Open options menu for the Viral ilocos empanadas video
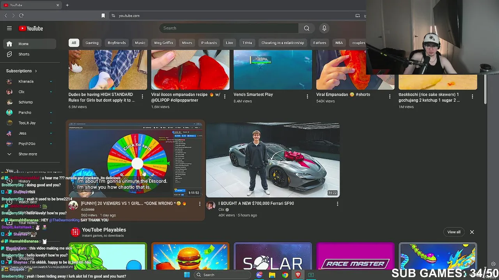Image resolution: width=499 pixels, height=280 pixels. point(225,96)
